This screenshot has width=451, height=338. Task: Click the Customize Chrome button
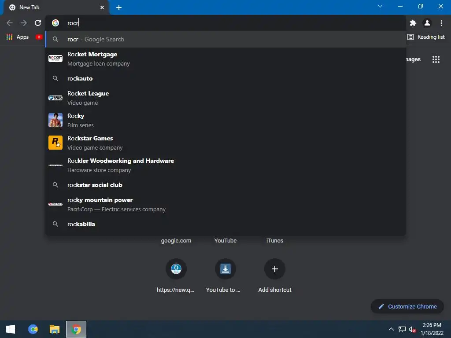(407, 307)
